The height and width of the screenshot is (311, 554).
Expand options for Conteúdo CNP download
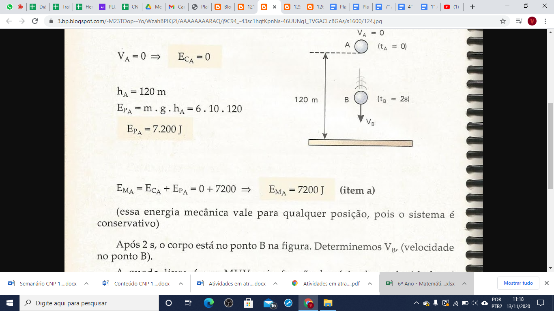pyautogui.click(x=181, y=283)
